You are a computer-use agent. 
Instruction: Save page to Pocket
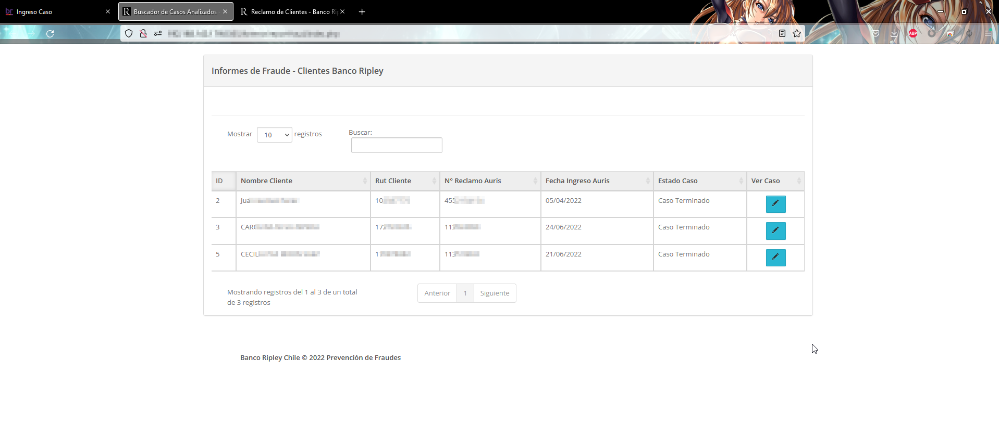point(875,34)
